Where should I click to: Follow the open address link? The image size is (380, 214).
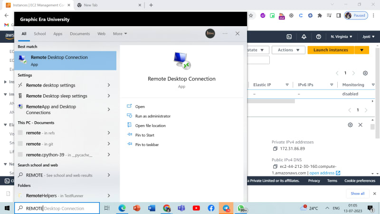[325, 173]
